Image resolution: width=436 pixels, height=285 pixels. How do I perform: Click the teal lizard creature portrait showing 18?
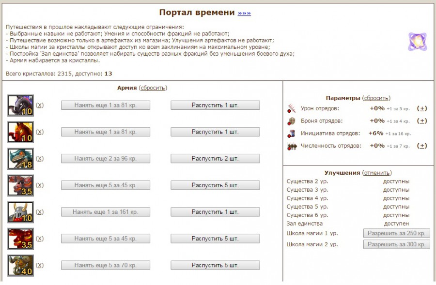coord(20,159)
